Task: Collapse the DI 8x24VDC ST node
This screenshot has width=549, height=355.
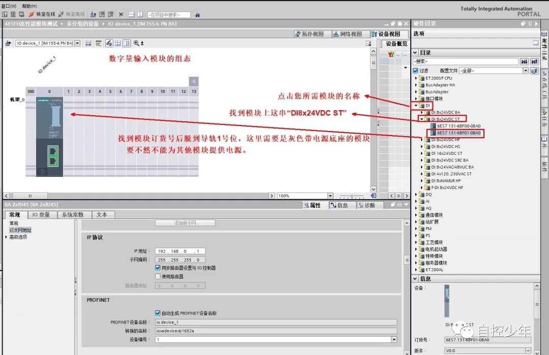Action: point(421,119)
